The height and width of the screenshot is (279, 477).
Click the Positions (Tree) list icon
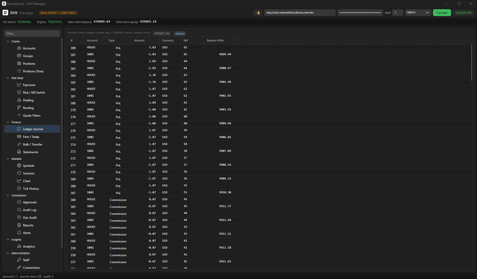click(19, 71)
